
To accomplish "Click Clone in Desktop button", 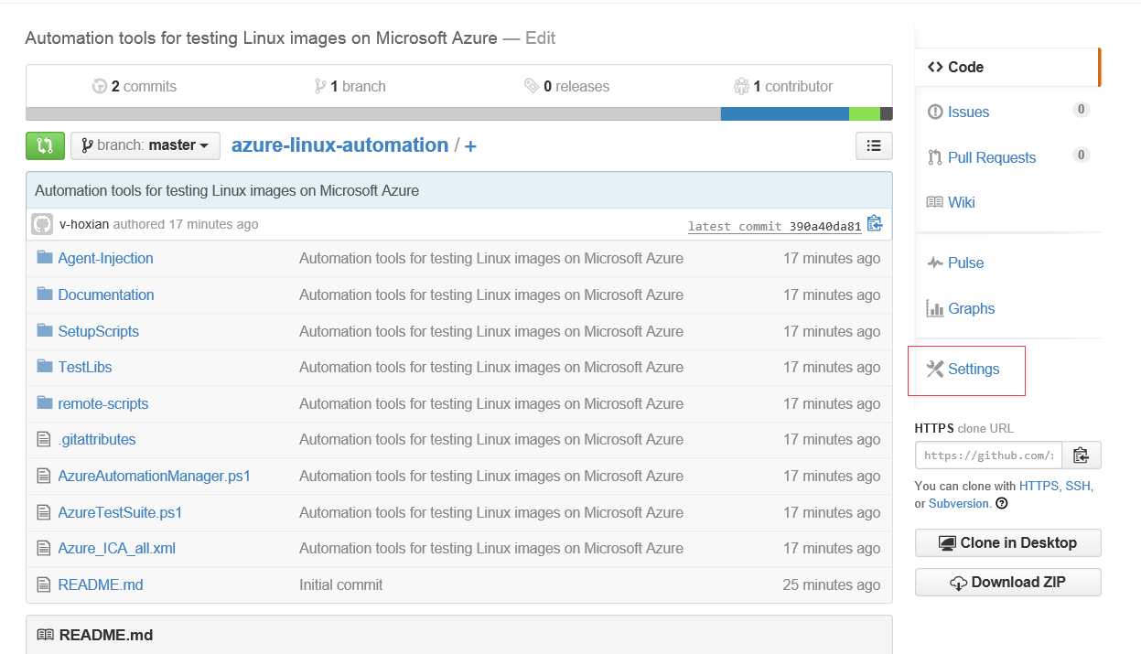I will coord(1007,542).
